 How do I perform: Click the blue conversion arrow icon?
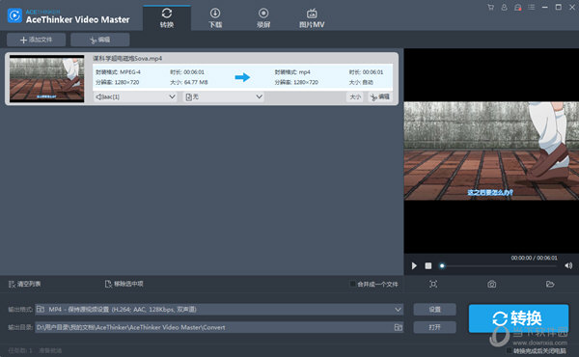[x=242, y=77]
